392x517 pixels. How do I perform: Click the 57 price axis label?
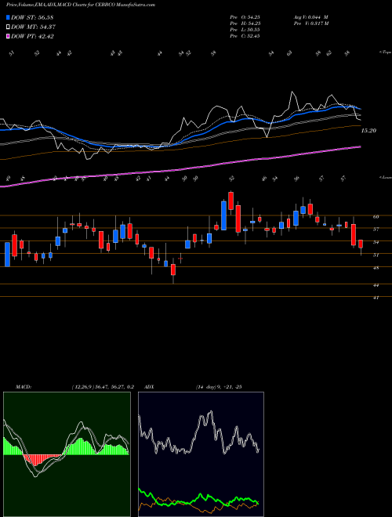pos(376,230)
